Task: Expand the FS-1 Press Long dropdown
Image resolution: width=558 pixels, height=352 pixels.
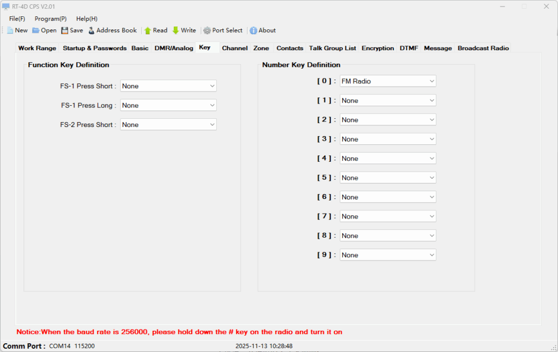Action: 168,105
